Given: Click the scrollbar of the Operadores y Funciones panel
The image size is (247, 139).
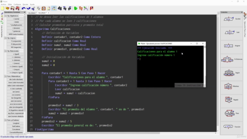Looking at the screenshot, I should 25,74.
